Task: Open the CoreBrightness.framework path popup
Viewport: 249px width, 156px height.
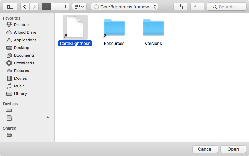Action: coord(124,7)
